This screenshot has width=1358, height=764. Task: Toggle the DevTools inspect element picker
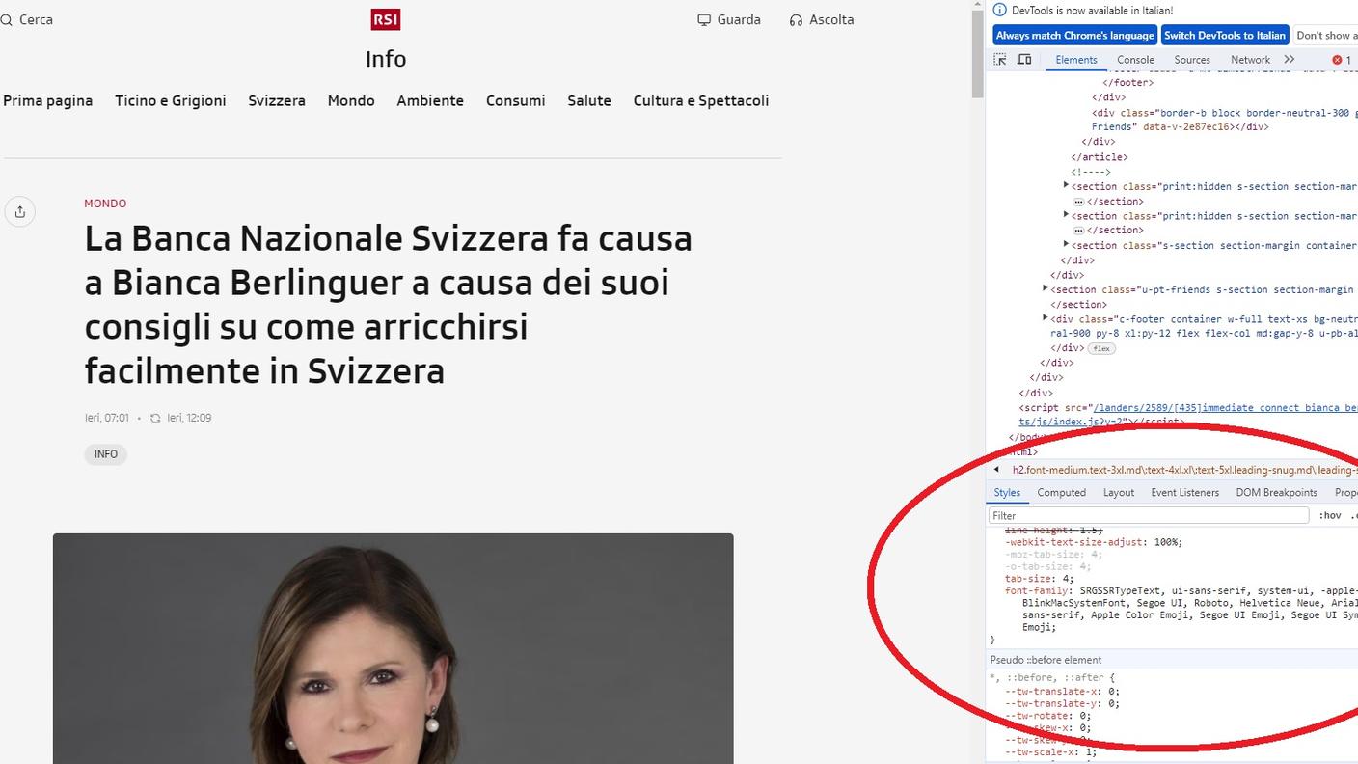click(x=1000, y=60)
